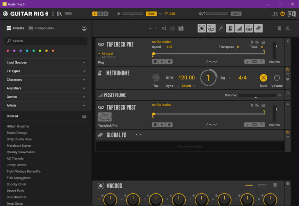This screenshot has height=206, width=299.
Task: Toggle the browser sidebar library icon
Action: (x=59, y=14)
